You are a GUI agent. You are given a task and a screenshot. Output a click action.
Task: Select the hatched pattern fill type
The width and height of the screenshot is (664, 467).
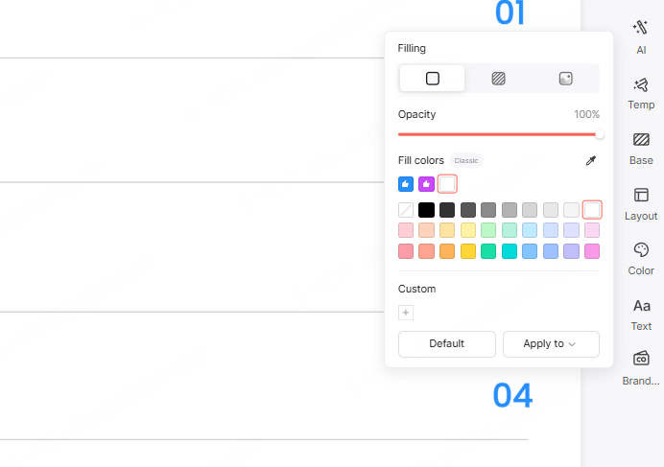click(x=499, y=79)
